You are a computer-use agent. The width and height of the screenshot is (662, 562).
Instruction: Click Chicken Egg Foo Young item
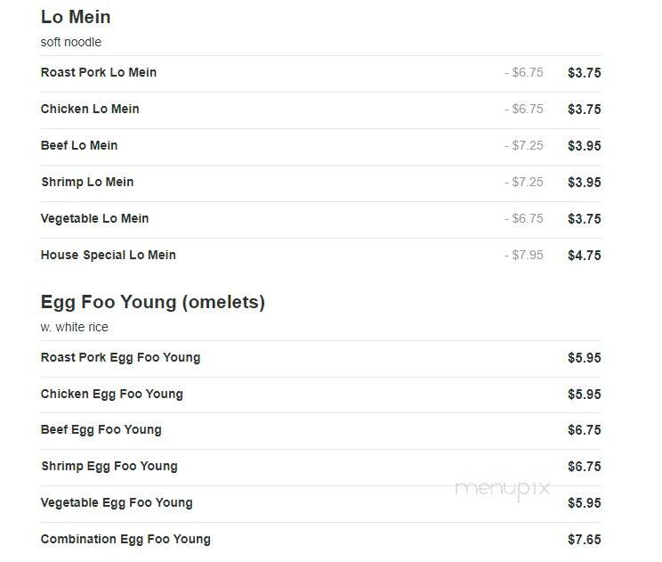tap(112, 394)
